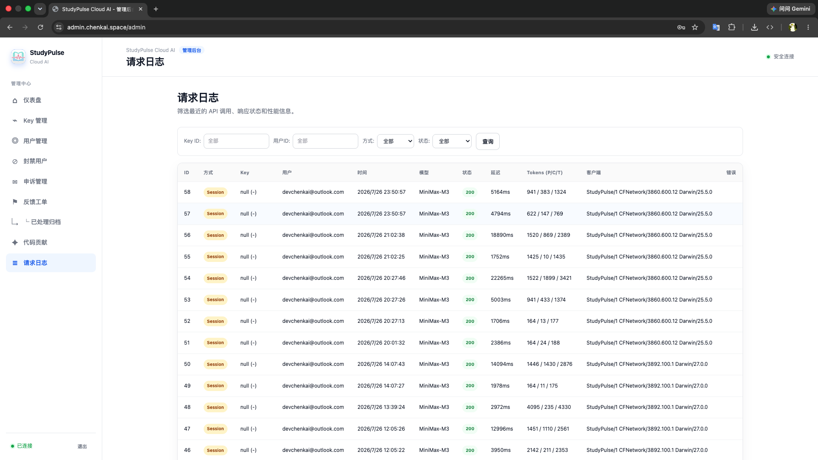The image size is (818, 460).
Task: Open 已处理归档 in the sidebar
Action: 51,222
